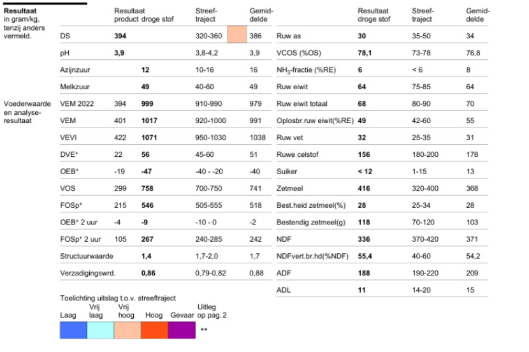Click the orange-red Hoog legend swatch
The image size is (529, 352).
pos(154,330)
